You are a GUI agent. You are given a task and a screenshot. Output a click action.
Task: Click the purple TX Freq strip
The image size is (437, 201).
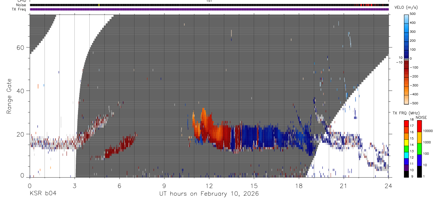209,9
